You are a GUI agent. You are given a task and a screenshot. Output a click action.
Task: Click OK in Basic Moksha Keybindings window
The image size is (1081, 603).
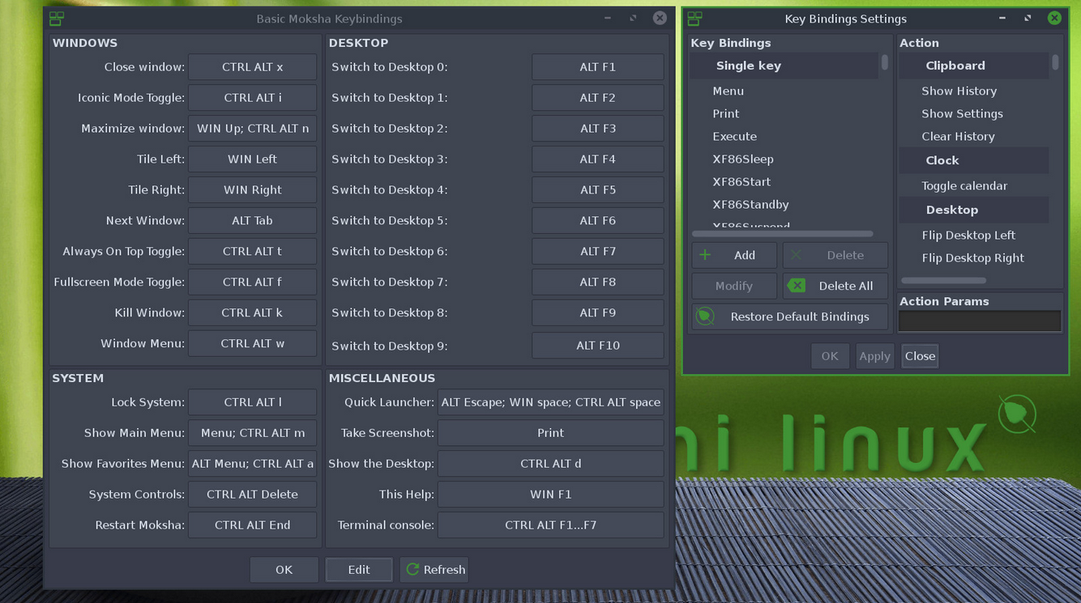click(284, 570)
